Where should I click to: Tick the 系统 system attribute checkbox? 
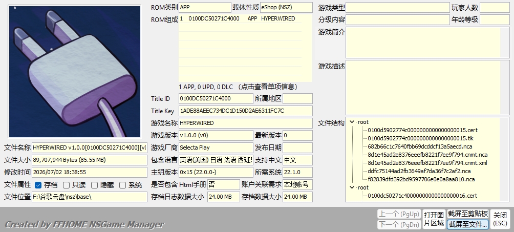pos(122,185)
